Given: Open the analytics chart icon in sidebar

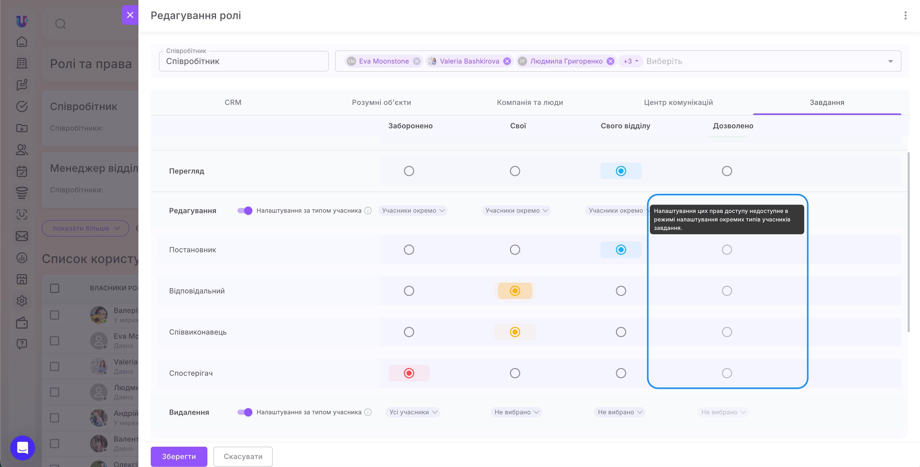Looking at the screenshot, I should pos(22,258).
